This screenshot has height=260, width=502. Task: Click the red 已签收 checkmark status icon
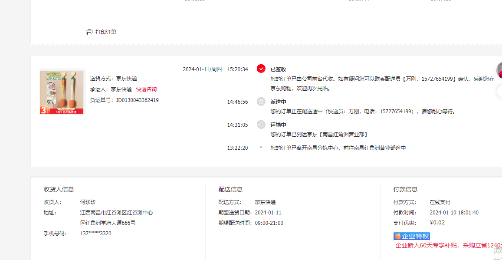[x=261, y=69]
